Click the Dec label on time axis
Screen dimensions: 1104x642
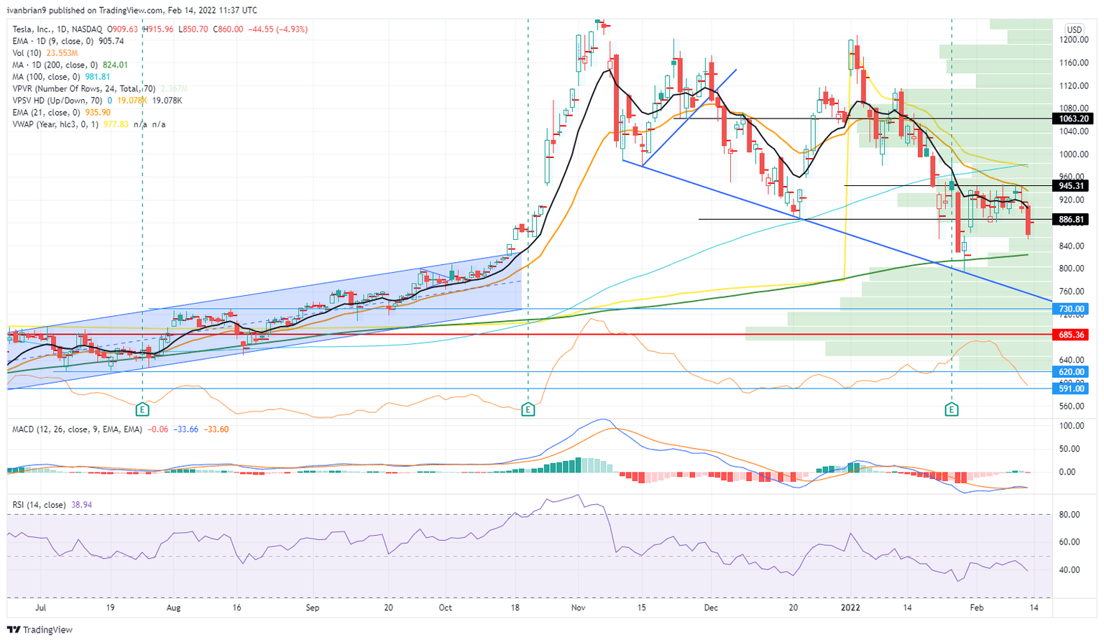tap(711, 608)
